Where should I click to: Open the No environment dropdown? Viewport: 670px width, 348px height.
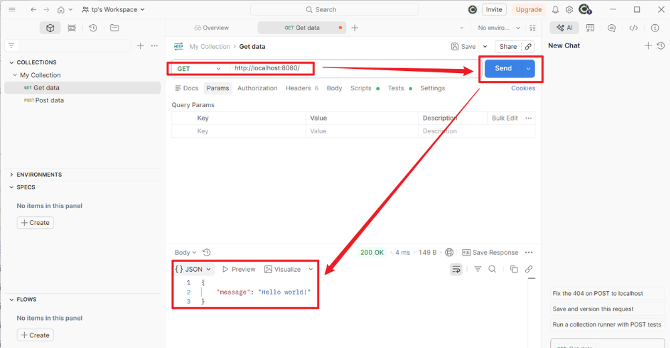pos(499,27)
